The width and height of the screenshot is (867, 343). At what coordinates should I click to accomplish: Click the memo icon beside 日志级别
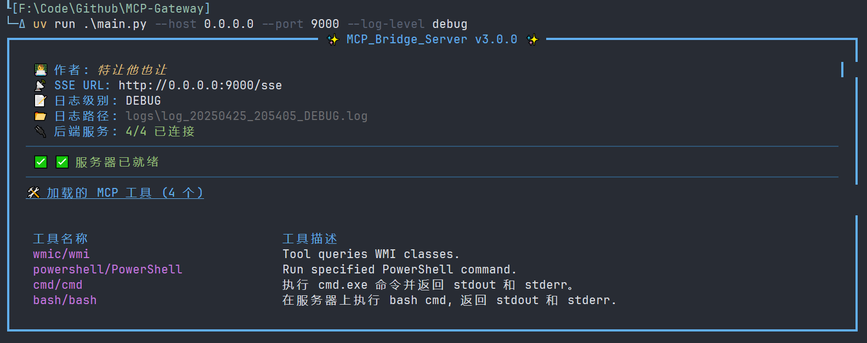pyautogui.click(x=41, y=101)
